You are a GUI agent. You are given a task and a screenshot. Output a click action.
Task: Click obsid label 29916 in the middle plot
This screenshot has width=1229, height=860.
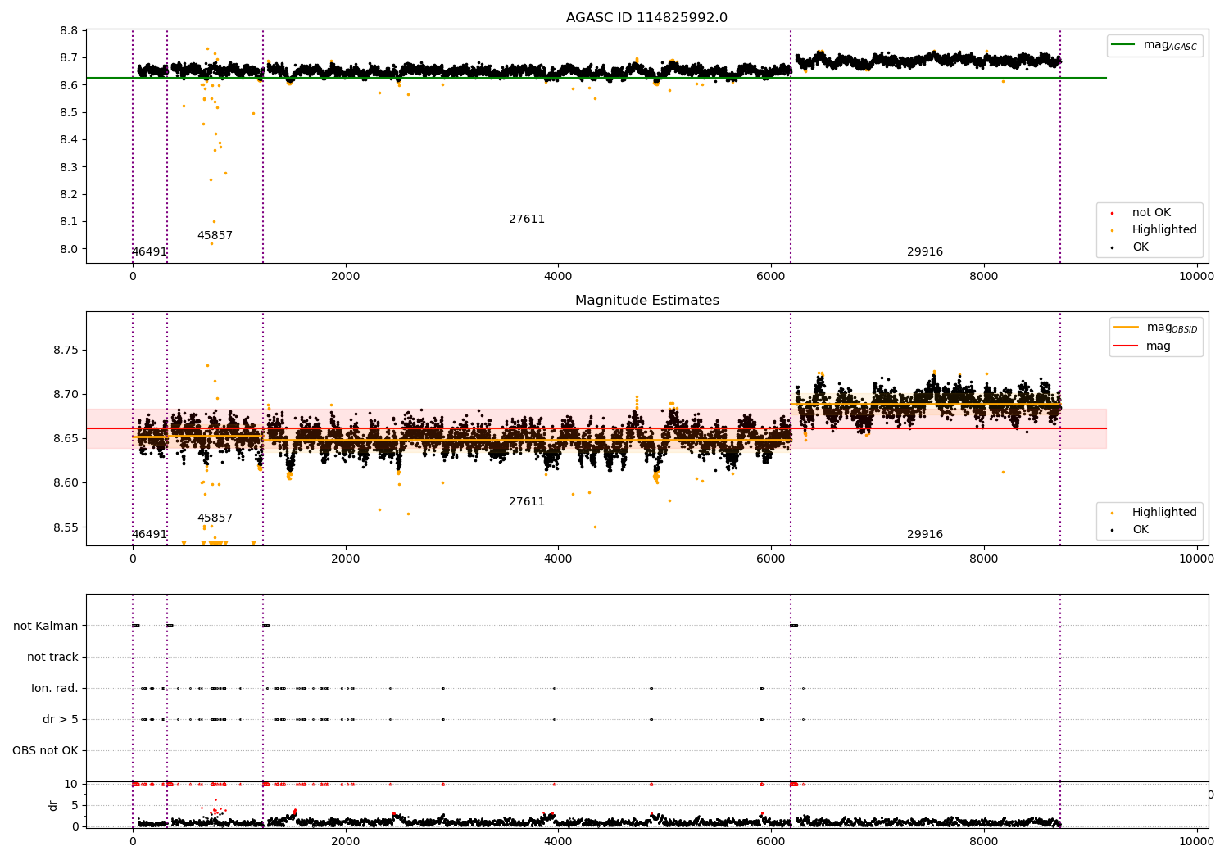coord(925,534)
